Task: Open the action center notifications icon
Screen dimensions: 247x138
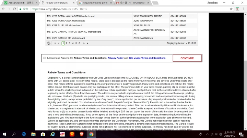Action: [241, 134]
